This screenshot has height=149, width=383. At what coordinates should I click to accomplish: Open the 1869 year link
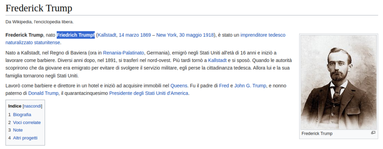pos(145,35)
